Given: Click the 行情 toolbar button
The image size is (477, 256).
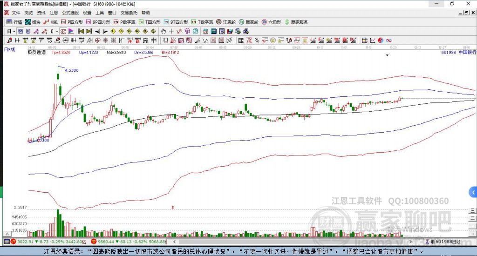Looking at the screenshot, I should 14,22.
